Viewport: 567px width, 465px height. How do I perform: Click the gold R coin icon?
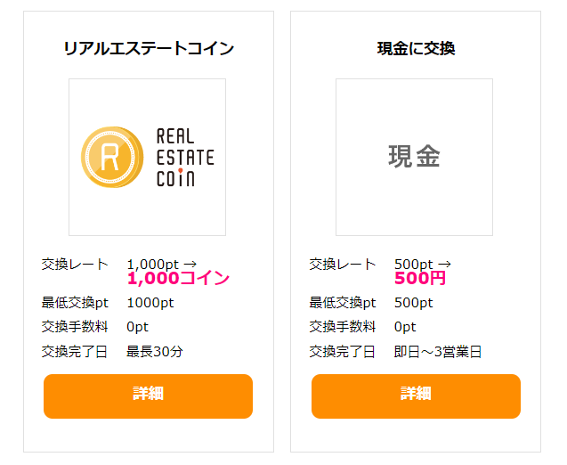112,157
